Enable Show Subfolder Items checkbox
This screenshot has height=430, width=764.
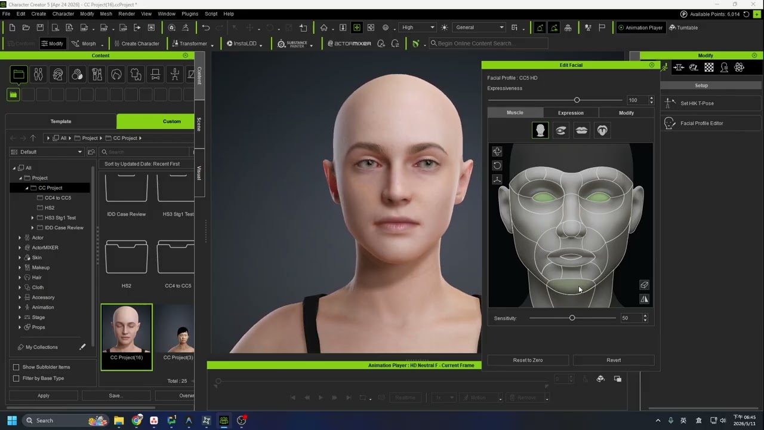coord(16,367)
